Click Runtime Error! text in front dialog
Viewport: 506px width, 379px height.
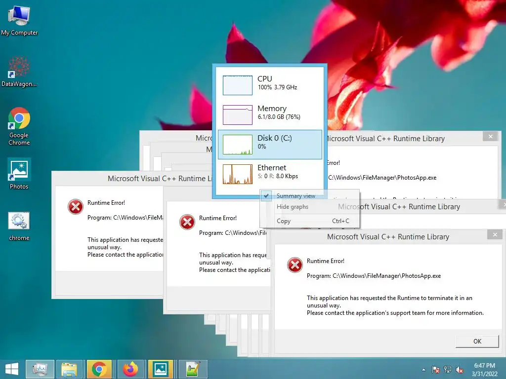(326, 261)
